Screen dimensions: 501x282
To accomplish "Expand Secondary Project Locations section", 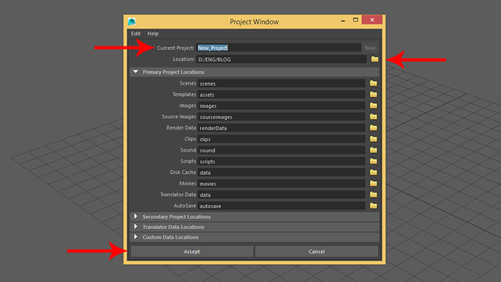I will pyautogui.click(x=136, y=217).
